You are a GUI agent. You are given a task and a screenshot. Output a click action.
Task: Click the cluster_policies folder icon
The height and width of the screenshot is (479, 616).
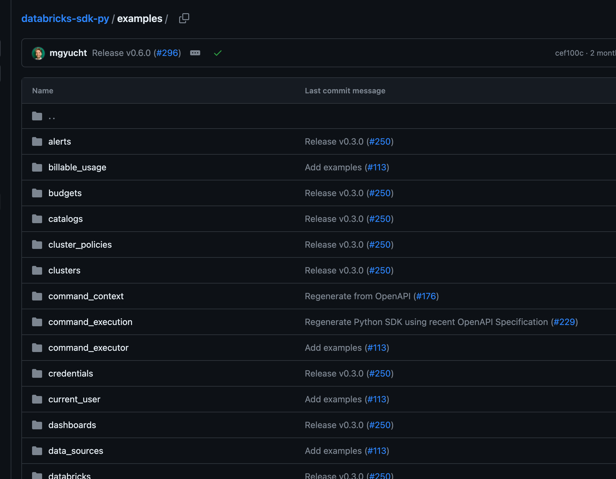[x=37, y=245]
